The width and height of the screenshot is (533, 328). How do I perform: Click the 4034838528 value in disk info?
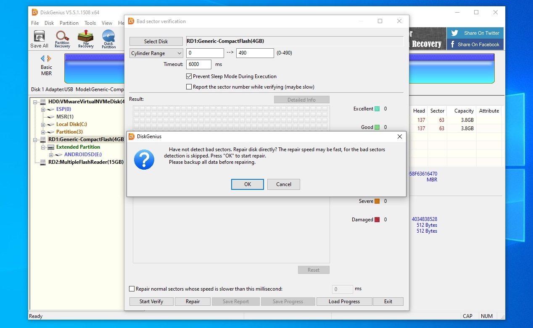point(424,219)
